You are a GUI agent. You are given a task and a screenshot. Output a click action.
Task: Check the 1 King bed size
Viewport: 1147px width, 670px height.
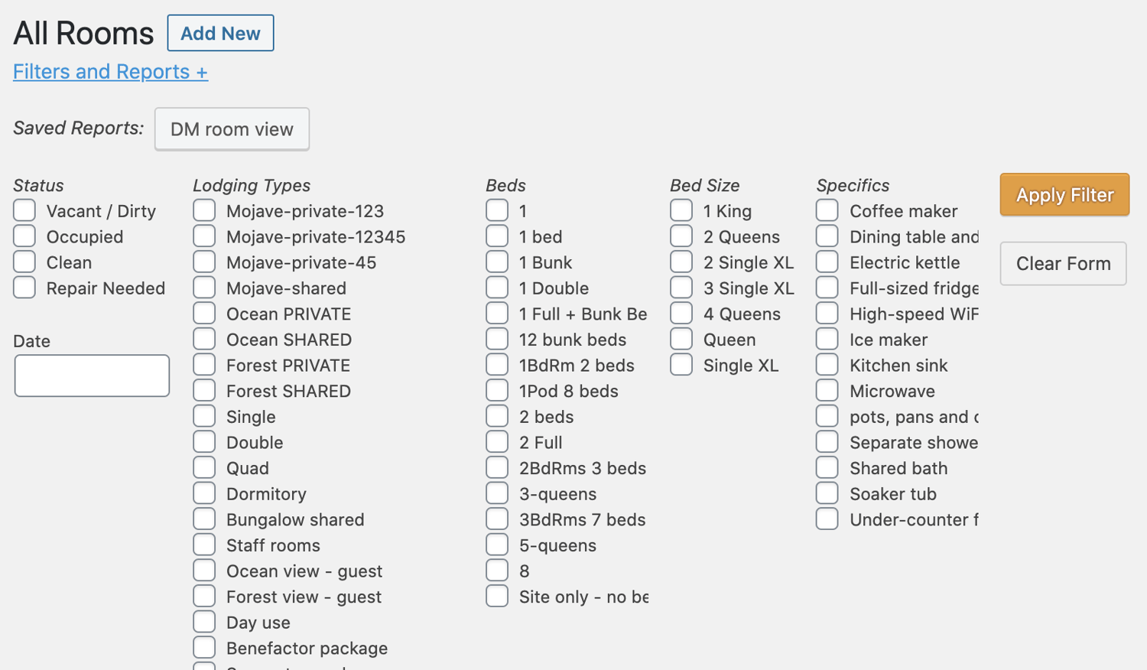point(681,210)
